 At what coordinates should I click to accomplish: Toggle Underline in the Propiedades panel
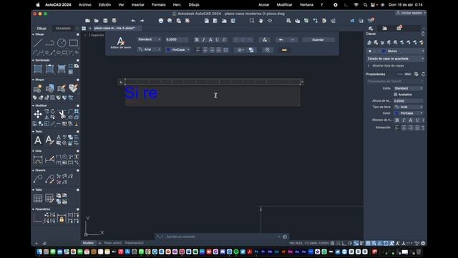coord(417,120)
